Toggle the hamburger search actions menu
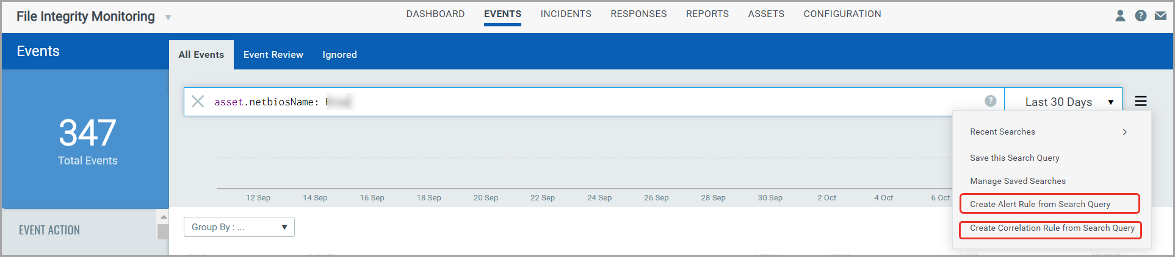This screenshot has width=1175, height=257. (1141, 101)
